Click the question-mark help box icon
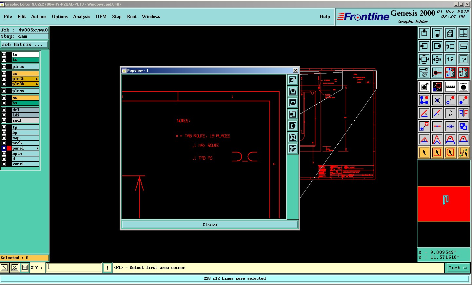472x285 pixels. point(463,59)
